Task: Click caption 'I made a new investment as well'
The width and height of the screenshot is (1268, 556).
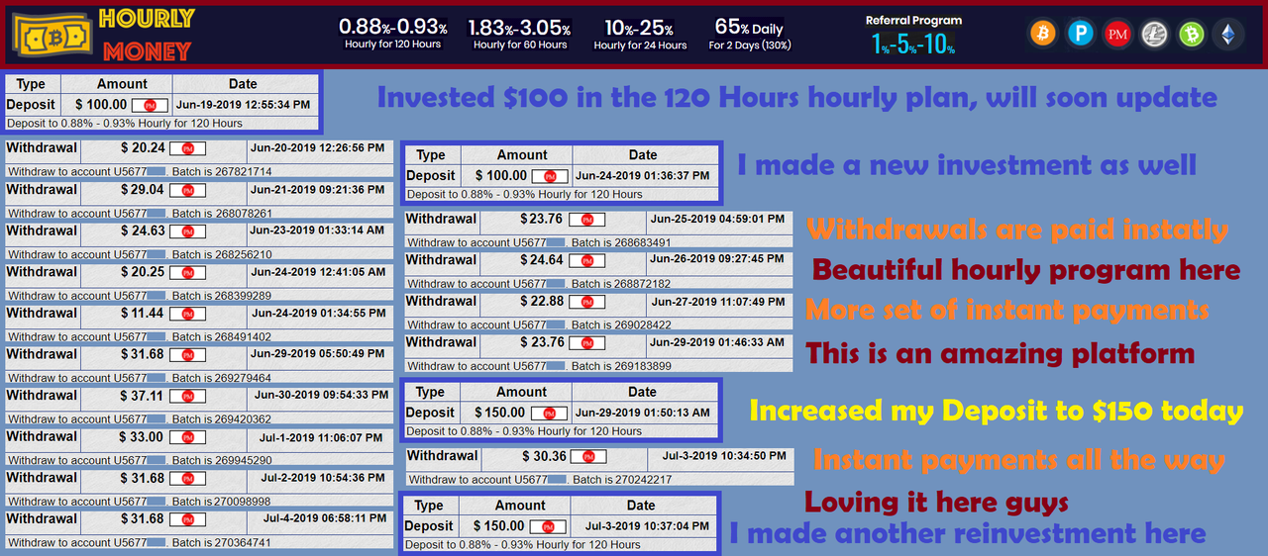Action: (x=967, y=164)
